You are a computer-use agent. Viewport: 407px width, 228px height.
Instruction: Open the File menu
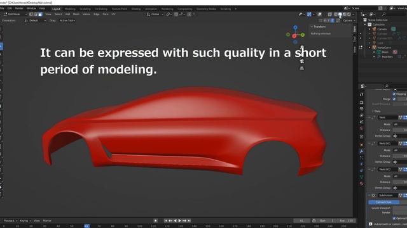pos(2,8)
